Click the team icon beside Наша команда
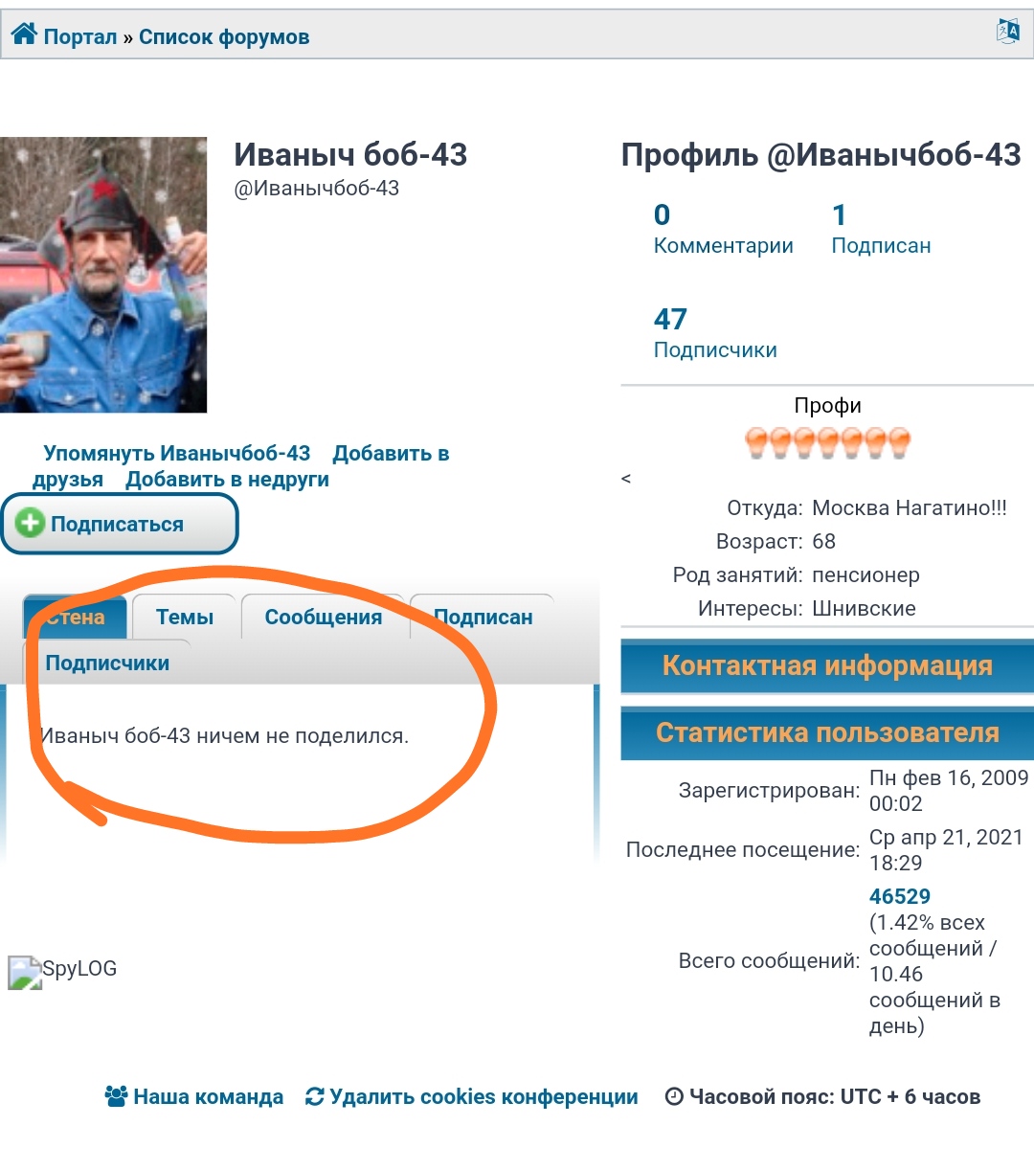Viewport: 1034px width, 1170px height. click(116, 1096)
